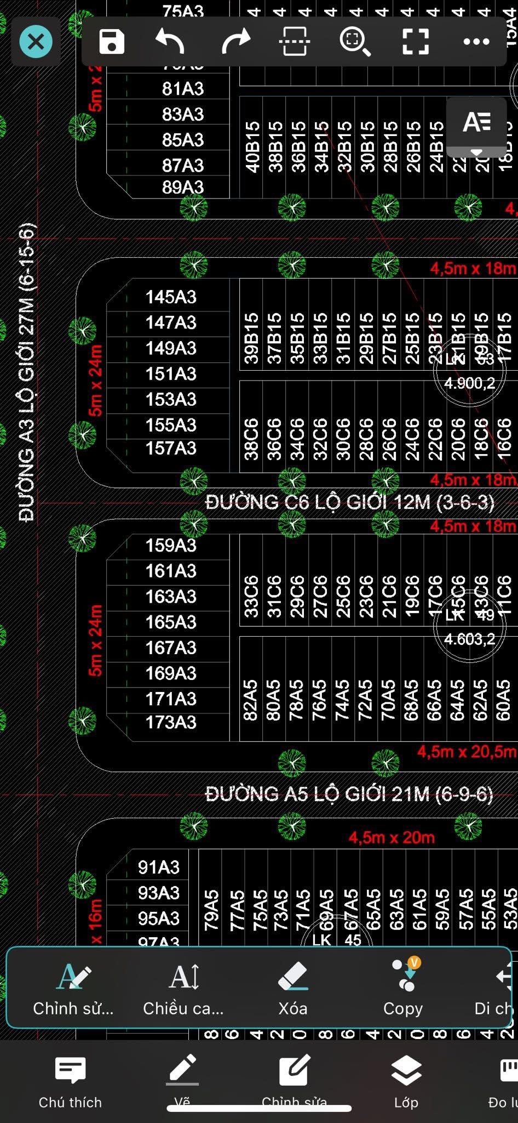Expand the text style A panel
The image size is (518, 1123).
pyautogui.click(x=476, y=127)
